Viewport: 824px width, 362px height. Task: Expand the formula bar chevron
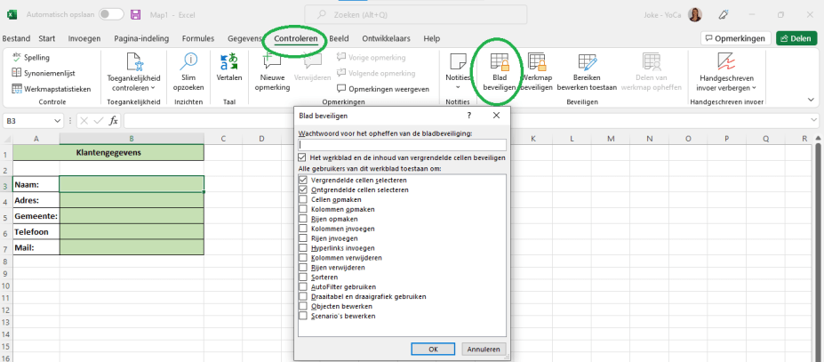[814, 121]
